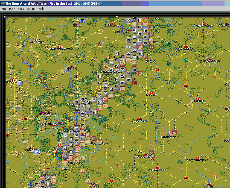
Task: Select the blue airfield unit at Kirov
Action: pyautogui.click(x=65, y=70)
